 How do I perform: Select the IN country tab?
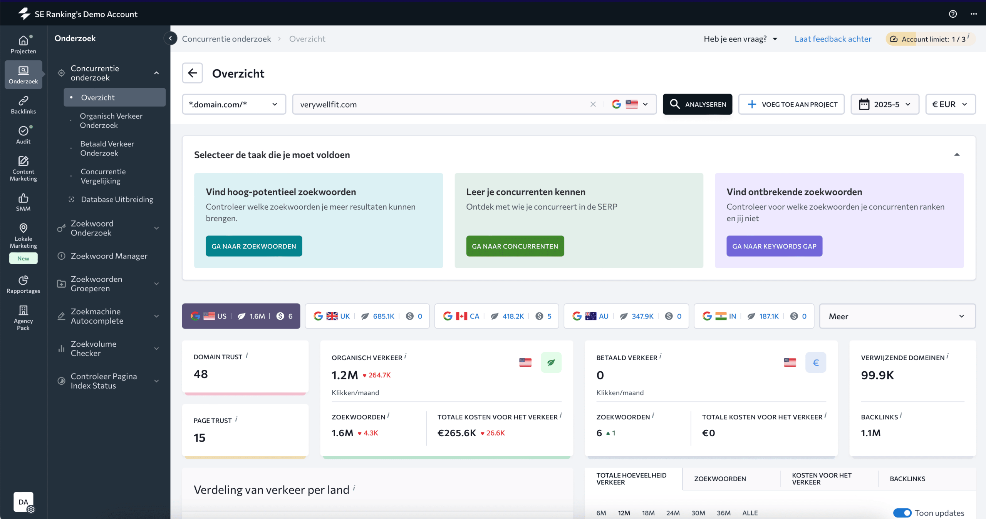(x=754, y=316)
